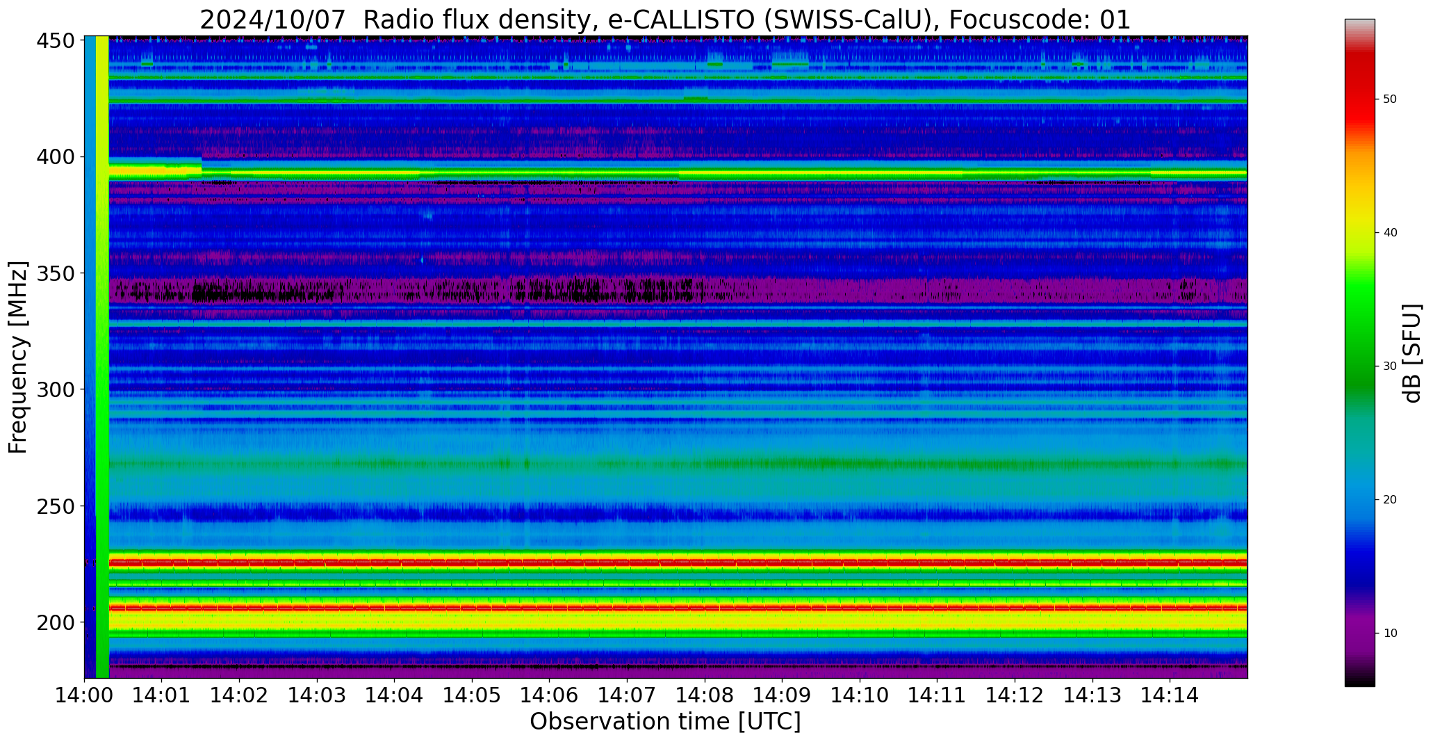1433x742 pixels.
Task: Click the colorbar tick label 50
Action: (x=1390, y=99)
